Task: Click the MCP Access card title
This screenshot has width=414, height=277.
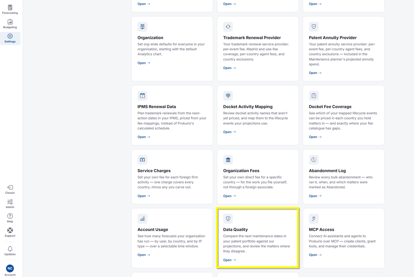Action: [322, 229]
